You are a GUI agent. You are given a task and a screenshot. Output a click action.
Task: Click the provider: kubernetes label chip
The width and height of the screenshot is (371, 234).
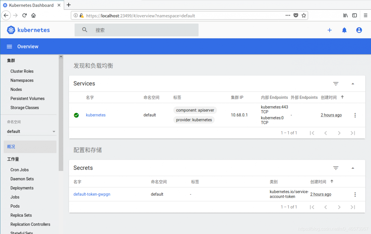pos(194,120)
